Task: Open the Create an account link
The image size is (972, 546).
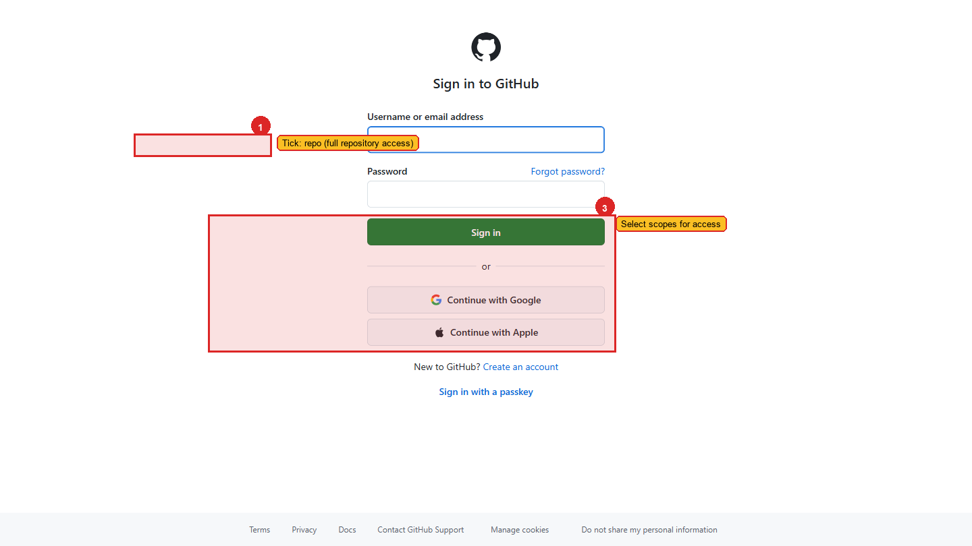Action: 520,367
